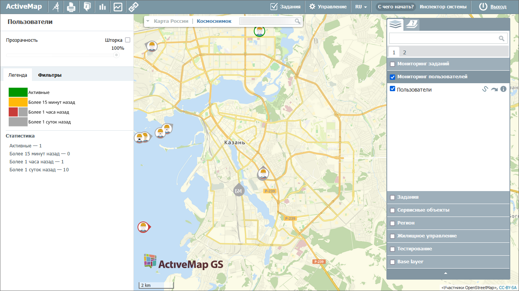Check the Мониторинг заданий layer group
The image size is (519, 291).
(x=392, y=64)
